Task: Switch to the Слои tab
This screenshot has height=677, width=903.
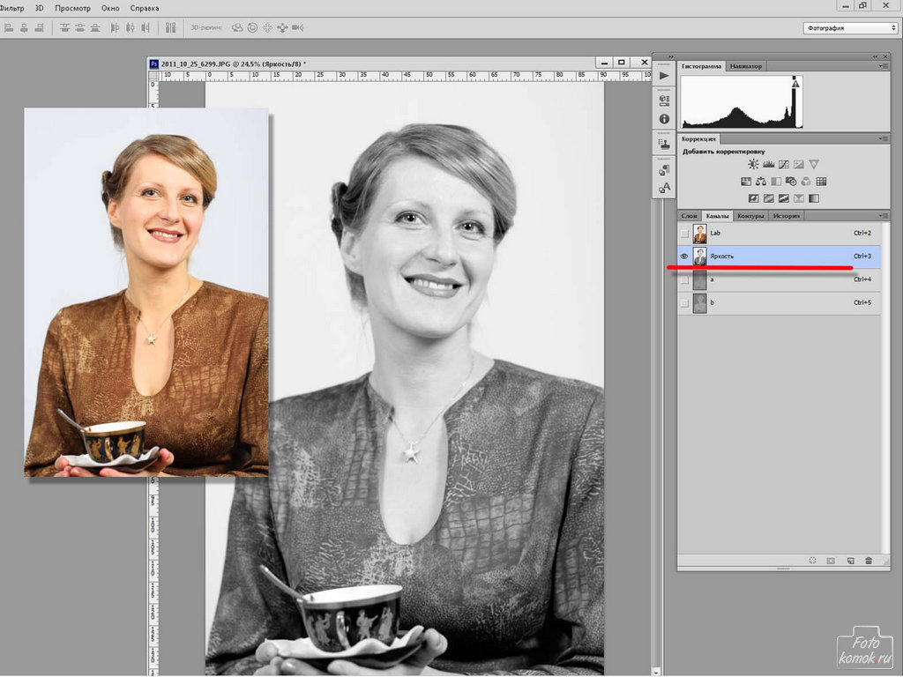Action: (x=689, y=216)
